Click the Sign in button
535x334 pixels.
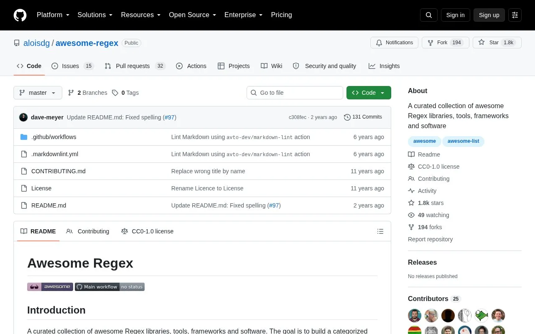[455, 15]
